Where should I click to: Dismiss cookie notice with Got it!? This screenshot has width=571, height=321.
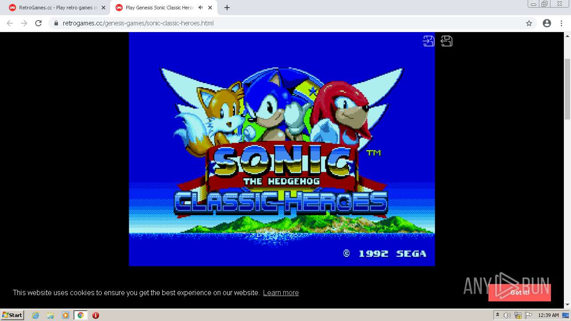click(x=520, y=292)
